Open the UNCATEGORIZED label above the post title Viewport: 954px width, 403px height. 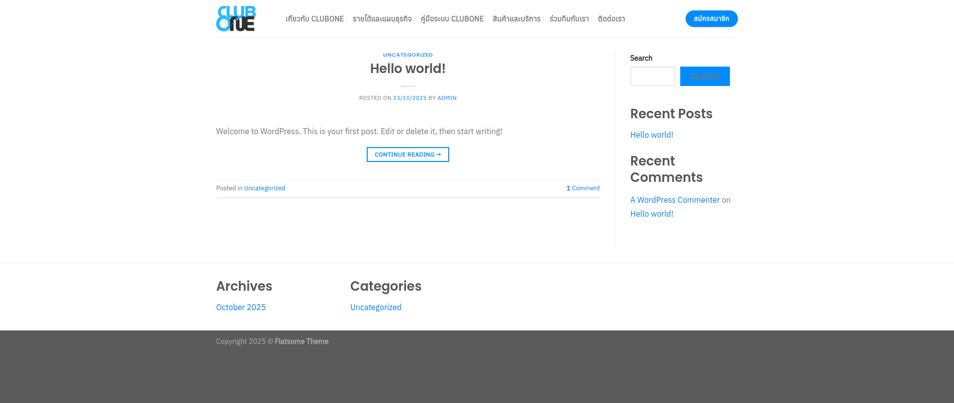coord(408,55)
